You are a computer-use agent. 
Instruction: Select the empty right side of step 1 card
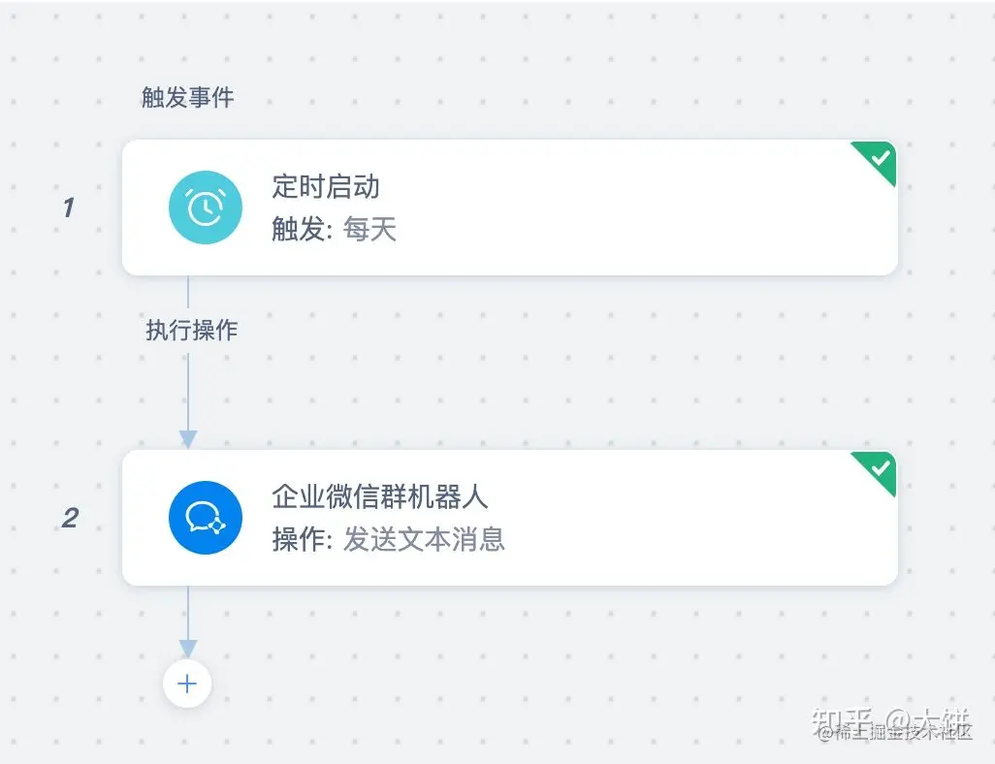679,208
